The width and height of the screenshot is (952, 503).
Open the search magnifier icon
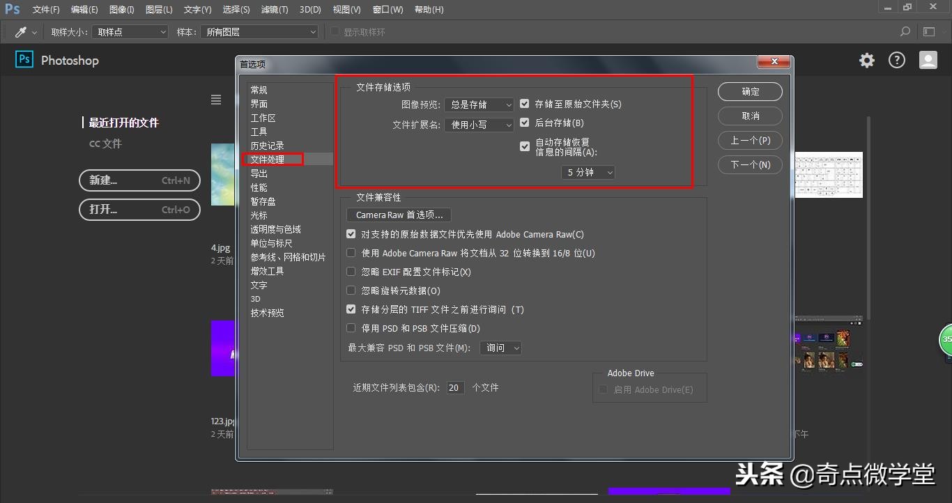[904, 31]
